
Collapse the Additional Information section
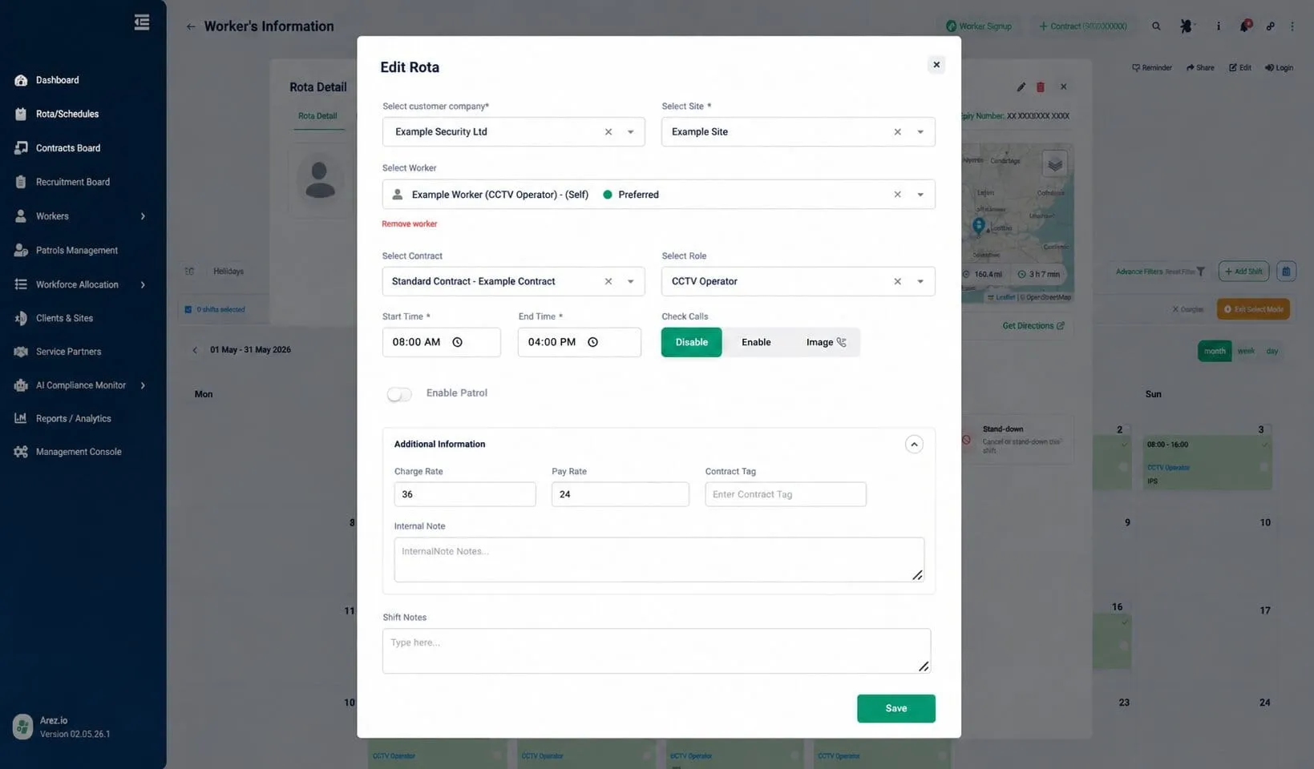click(x=914, y=445)
